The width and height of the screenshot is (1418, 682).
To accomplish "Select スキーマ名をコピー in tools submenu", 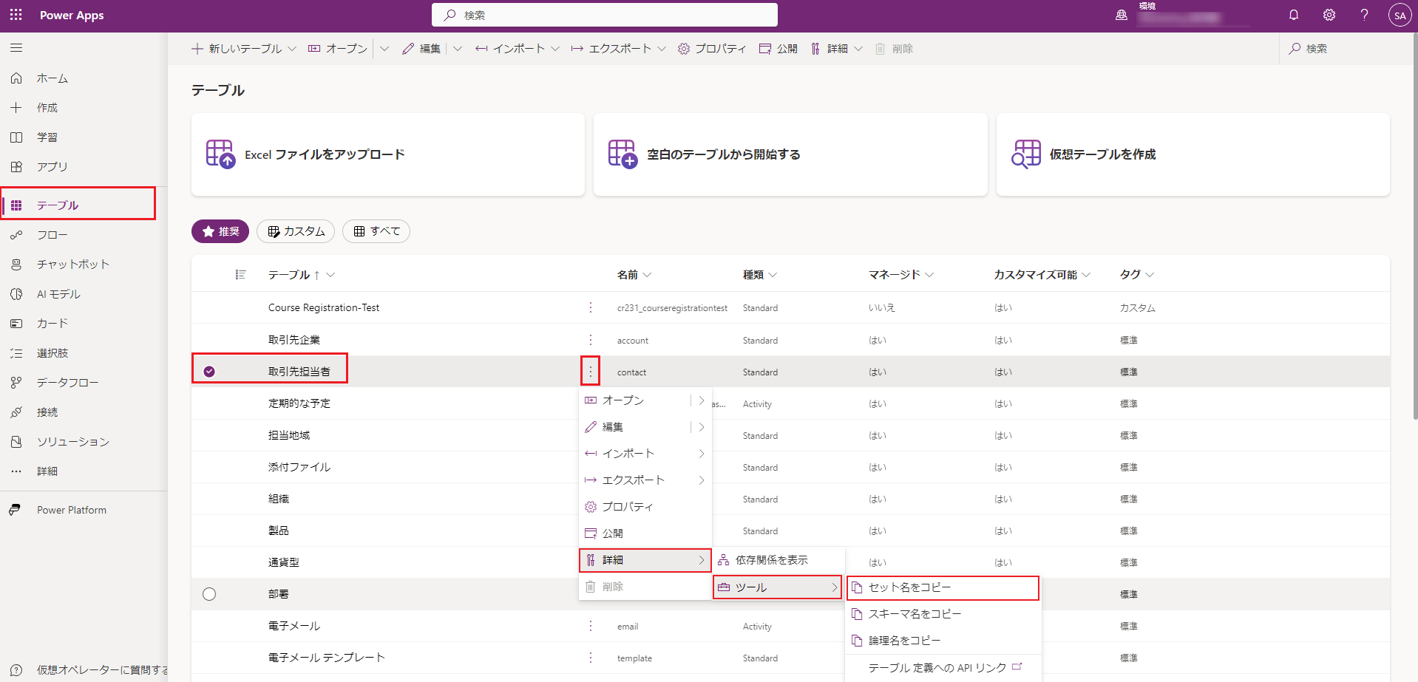I will point(943,614).
